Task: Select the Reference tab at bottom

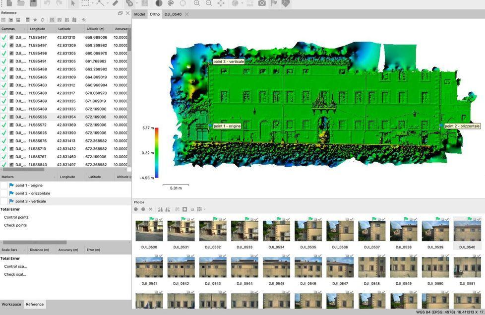Action: [x=35, y=304]
